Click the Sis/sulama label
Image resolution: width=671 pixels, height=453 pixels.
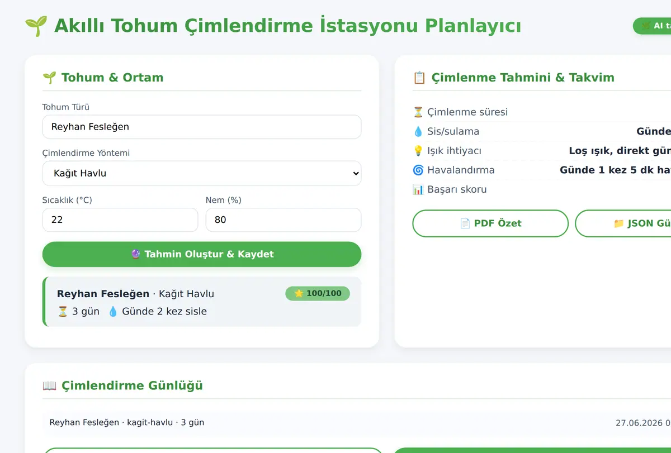tap(453, 131)
